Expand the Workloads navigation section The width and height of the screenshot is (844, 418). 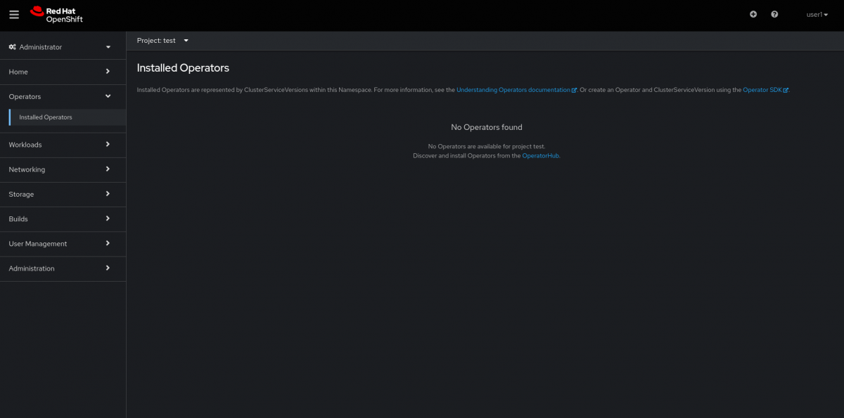(60, 145)
